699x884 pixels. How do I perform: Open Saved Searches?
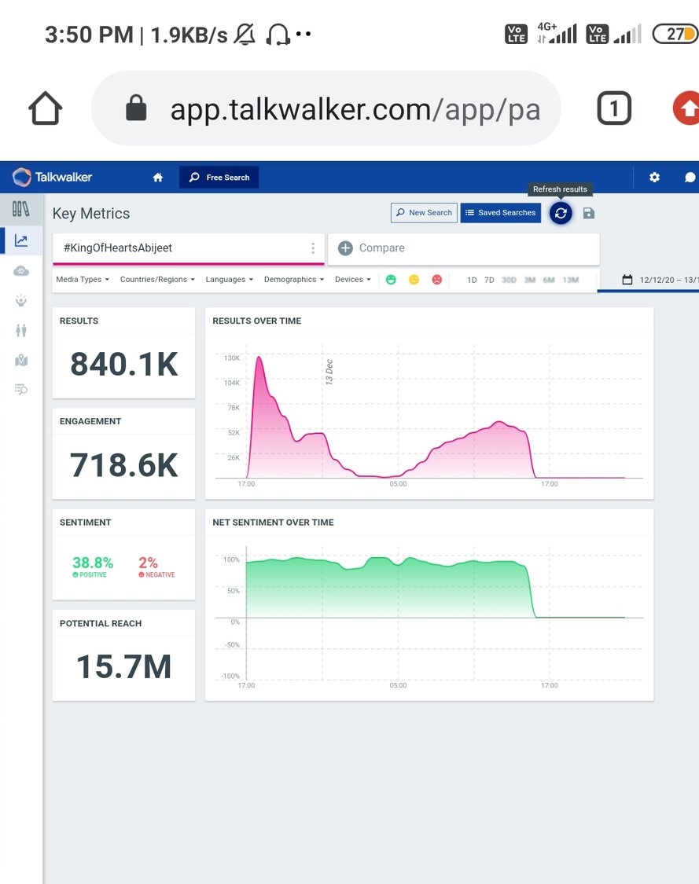coord(500,212)
